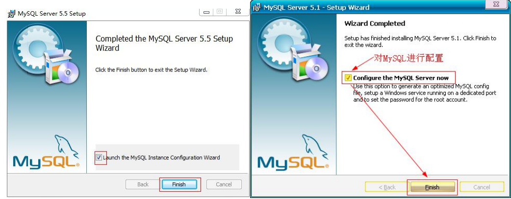511x199 pixels.
Task: Close the MySQL Server 5.1 Setup Wizard window
Action: pos(496,4)
